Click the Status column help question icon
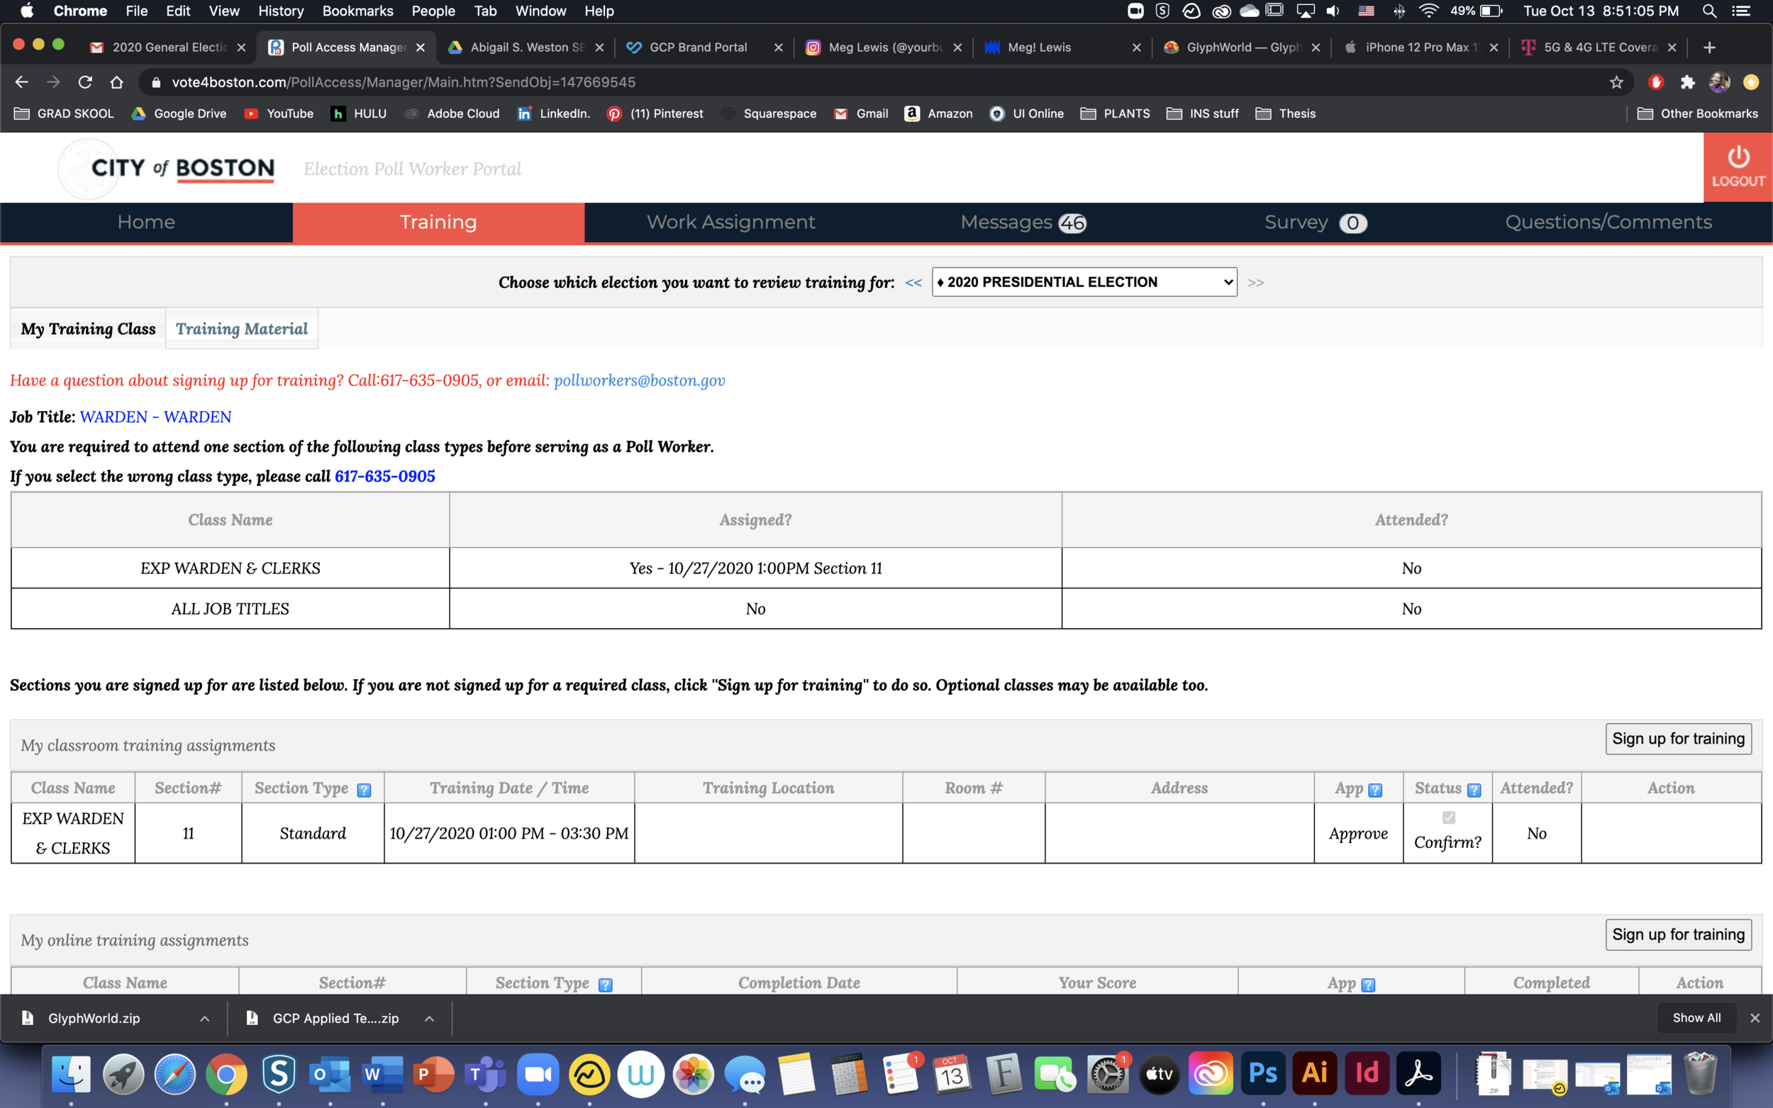Image resolution: width=1773 pixels, height=1108 pixels. point(1474,790)
